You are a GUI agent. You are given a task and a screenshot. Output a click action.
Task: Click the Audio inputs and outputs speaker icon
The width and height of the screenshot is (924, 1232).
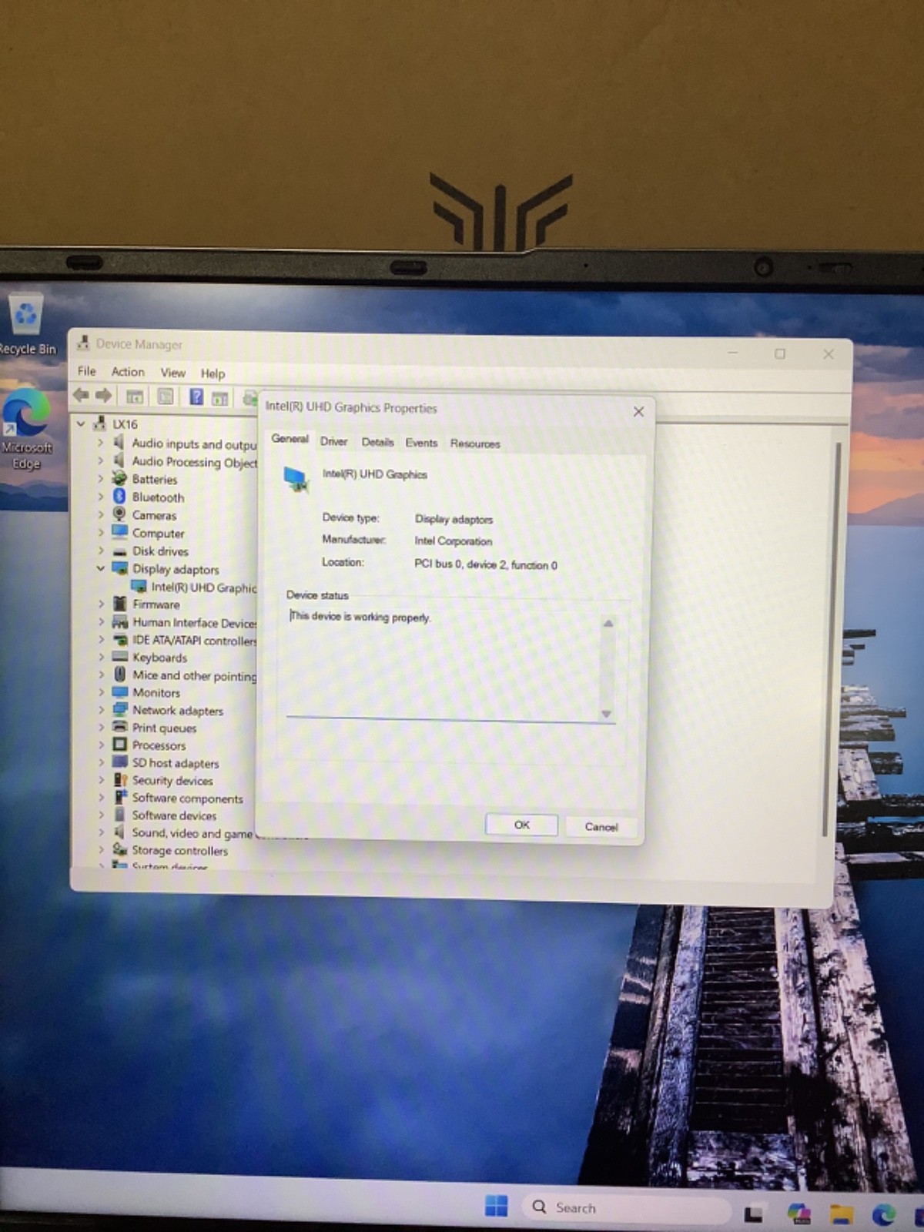click(119, 442)
